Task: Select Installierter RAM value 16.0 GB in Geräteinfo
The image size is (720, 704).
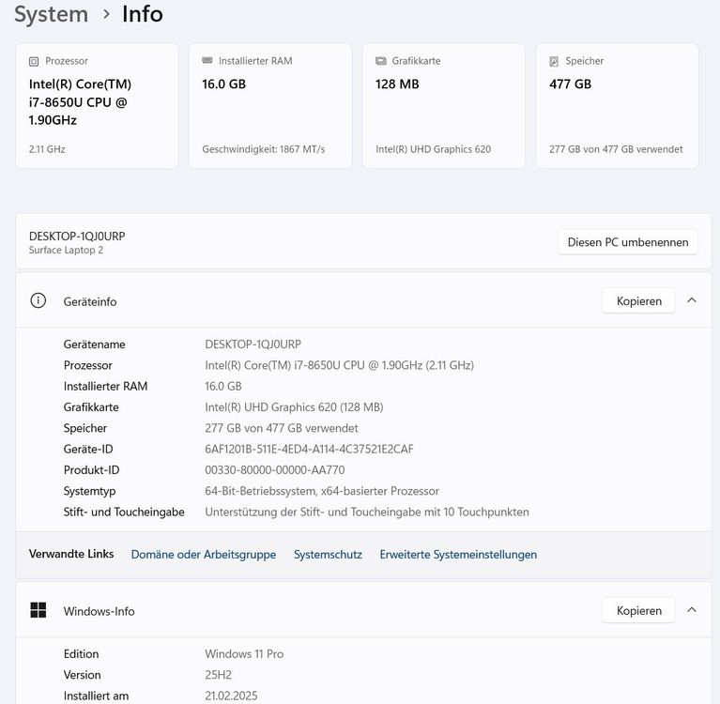Action: coord(223,386)
